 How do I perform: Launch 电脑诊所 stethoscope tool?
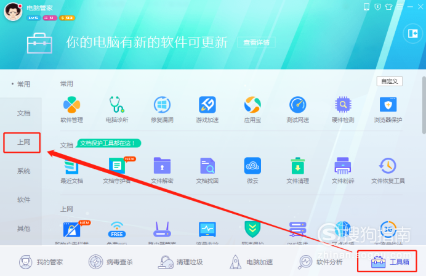[117, 109]
